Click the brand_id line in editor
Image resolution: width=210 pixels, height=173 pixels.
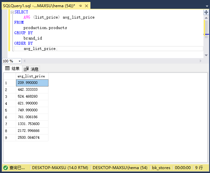(33, 38)
